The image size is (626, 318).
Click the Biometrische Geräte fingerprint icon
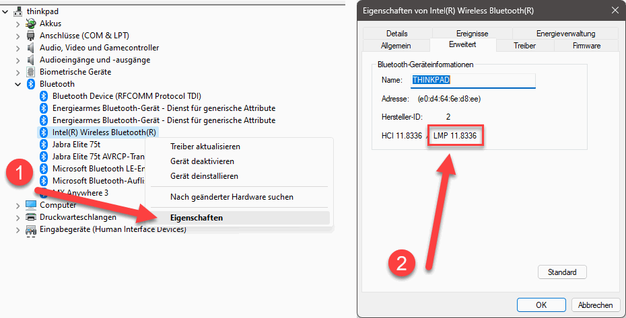[31, 72]
